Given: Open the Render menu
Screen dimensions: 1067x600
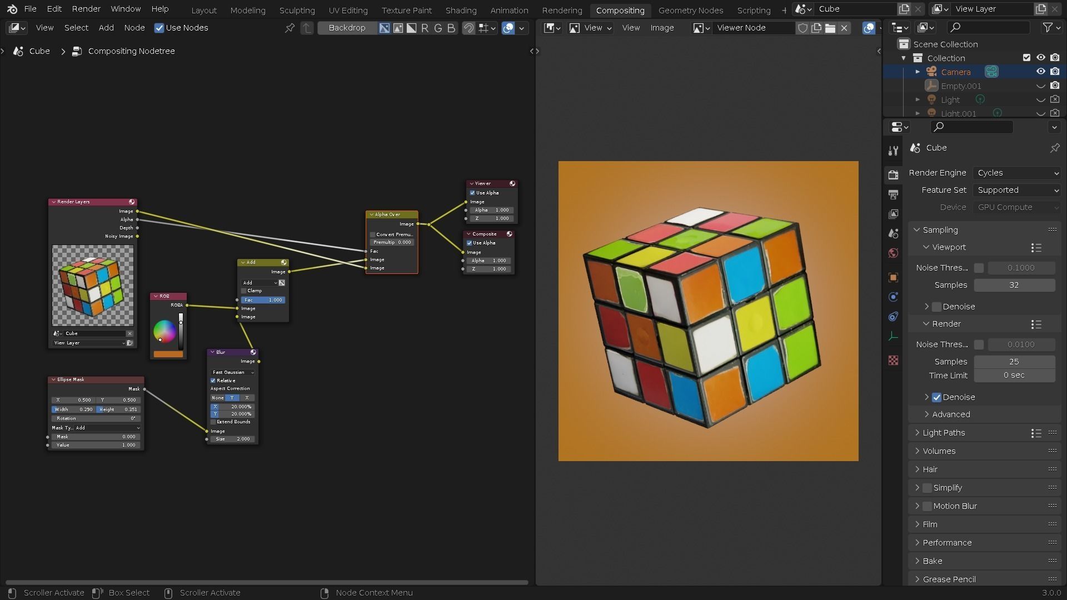Looking at the screenshot, I should tap(86, 9).
